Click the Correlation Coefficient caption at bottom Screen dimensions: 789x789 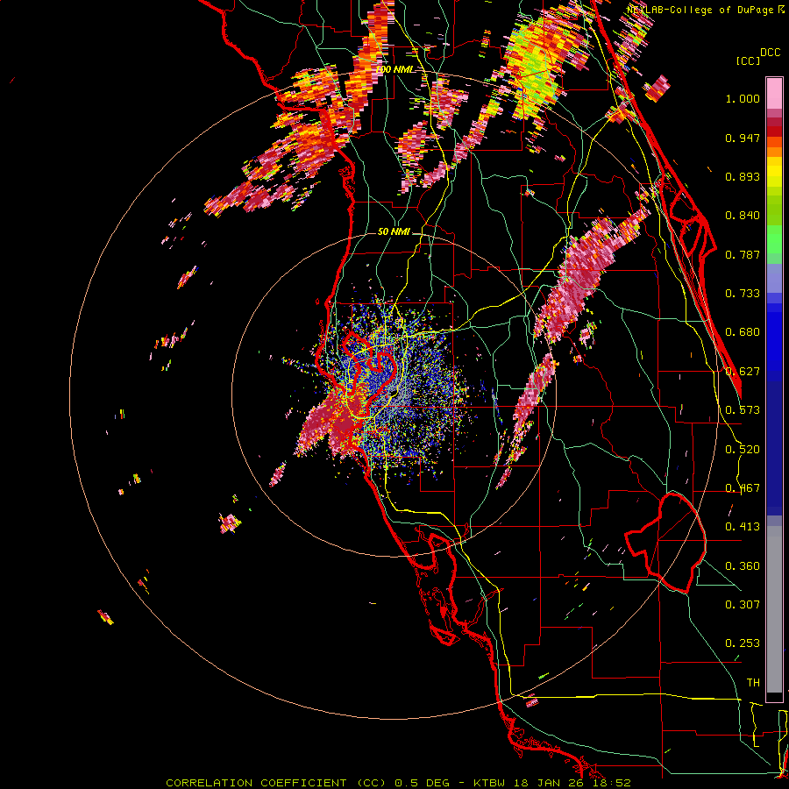[x=399, y=783]
